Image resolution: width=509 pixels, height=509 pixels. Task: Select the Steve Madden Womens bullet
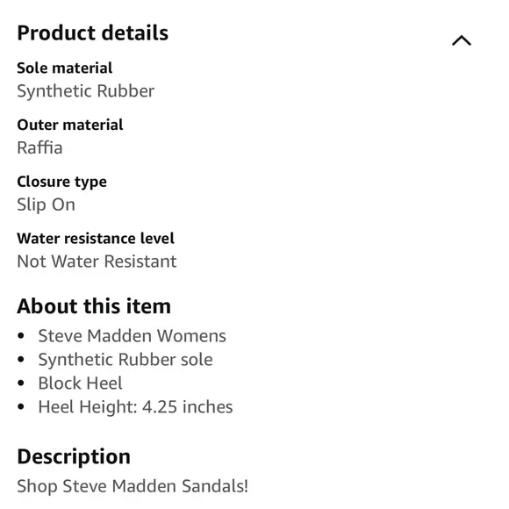click(x=133, y=335)
